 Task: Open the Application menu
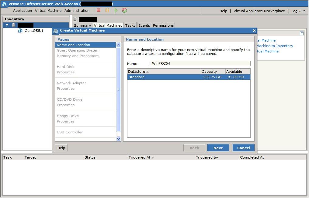(x=23, y=11)
